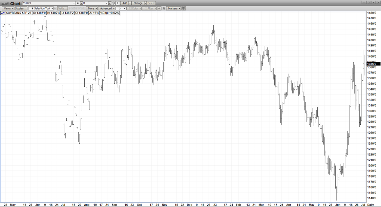Click the crosshair plus icon
Screen dimensions: 381x207
click(159, 8)
